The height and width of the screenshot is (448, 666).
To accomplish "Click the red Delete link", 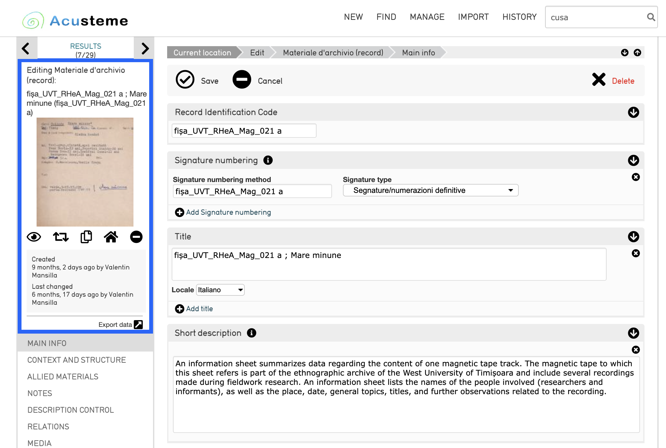I will tap(623, 81).
